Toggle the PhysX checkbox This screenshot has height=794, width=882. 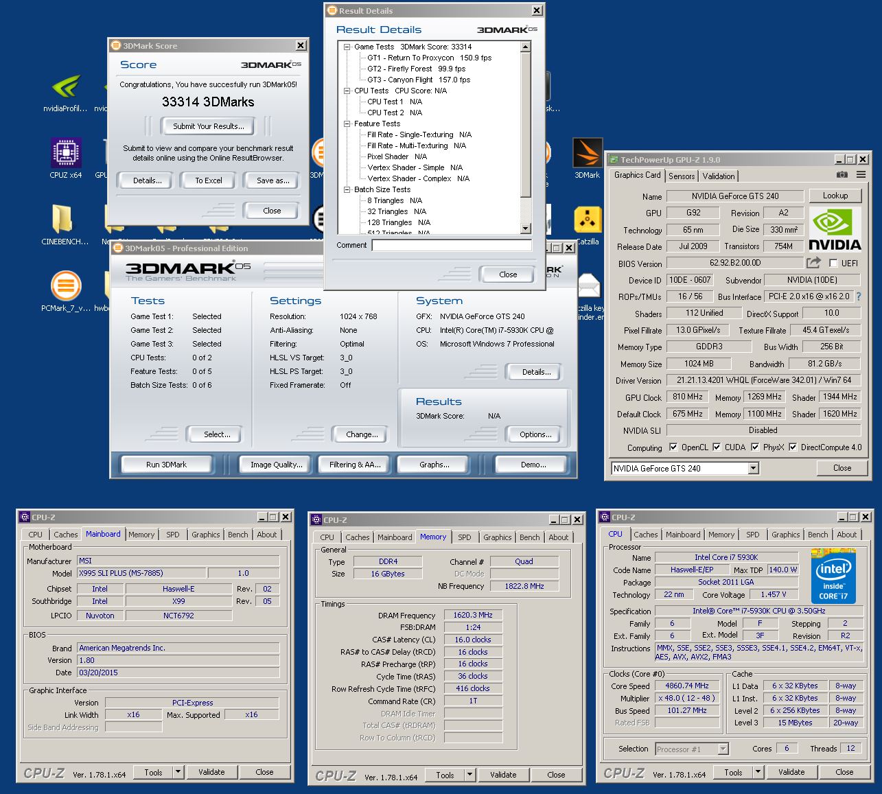(755, 447)
